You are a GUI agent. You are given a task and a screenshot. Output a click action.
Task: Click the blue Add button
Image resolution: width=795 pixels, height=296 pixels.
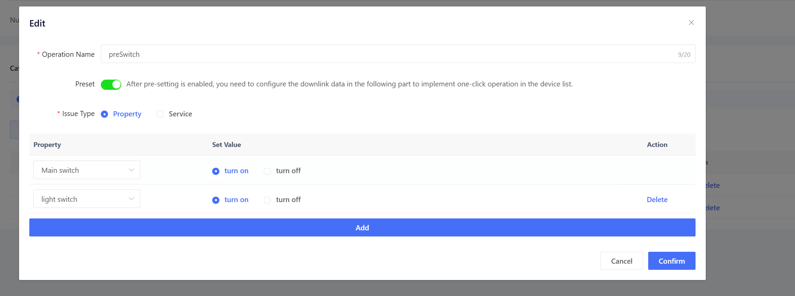362,228
